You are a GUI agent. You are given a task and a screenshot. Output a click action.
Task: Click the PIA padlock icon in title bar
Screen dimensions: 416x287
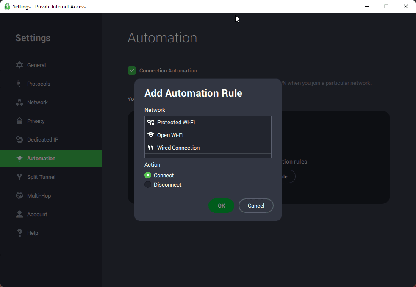(x=7, y=6)
